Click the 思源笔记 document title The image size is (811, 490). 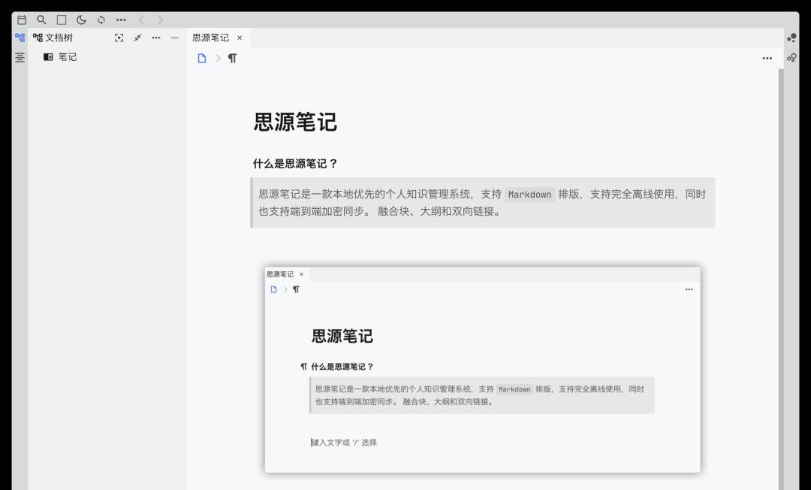point(295,122)
